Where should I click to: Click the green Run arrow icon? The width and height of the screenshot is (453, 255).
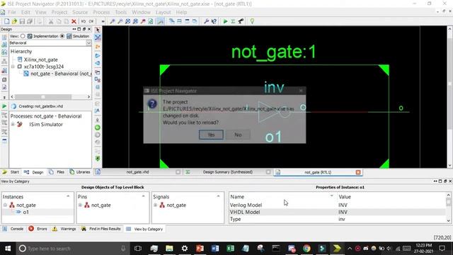pyautogui.click(x=225, y=21)
